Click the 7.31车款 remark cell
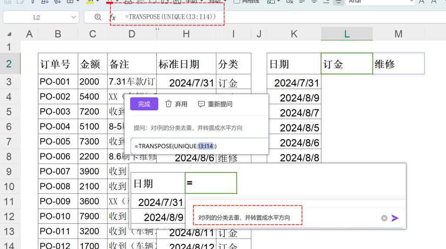This screenshot has width=446, height=249. point(132,82)
